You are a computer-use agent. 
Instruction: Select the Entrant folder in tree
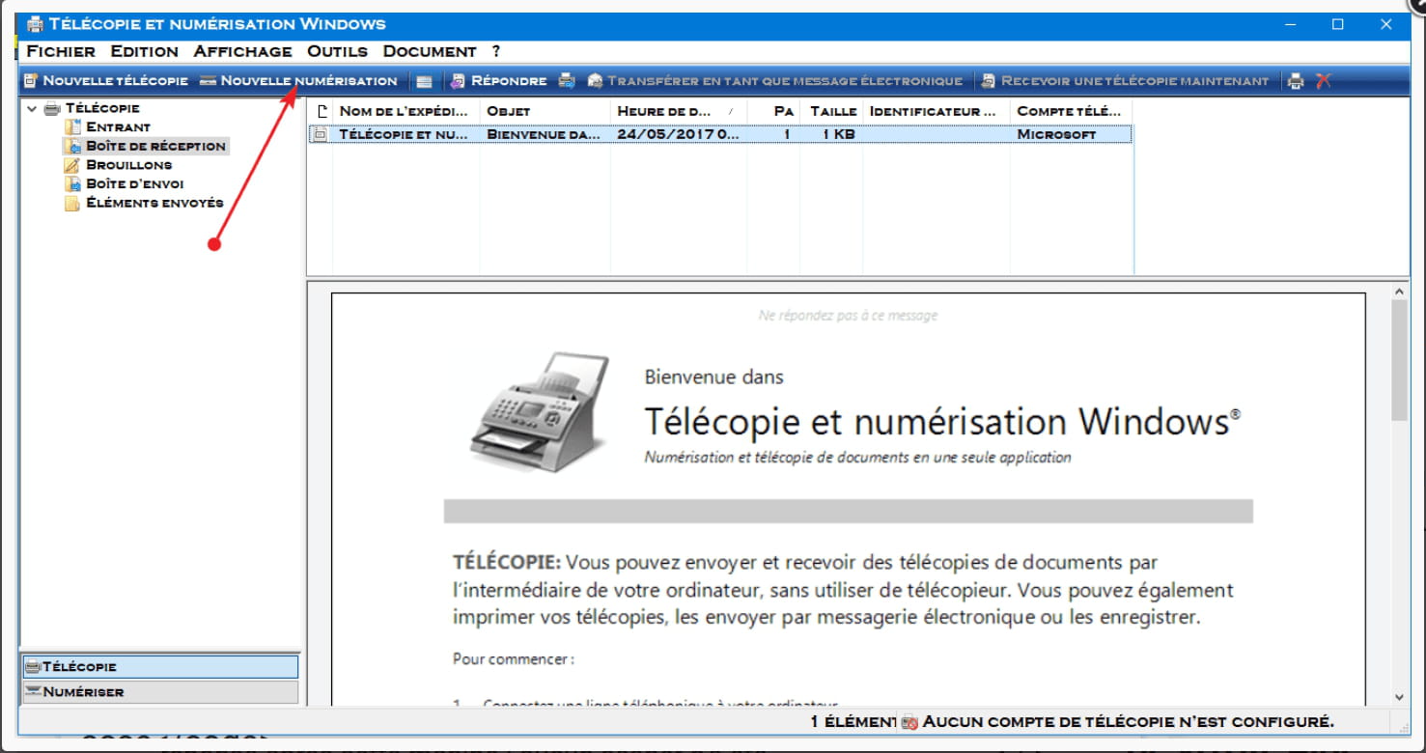click(118, 127)
